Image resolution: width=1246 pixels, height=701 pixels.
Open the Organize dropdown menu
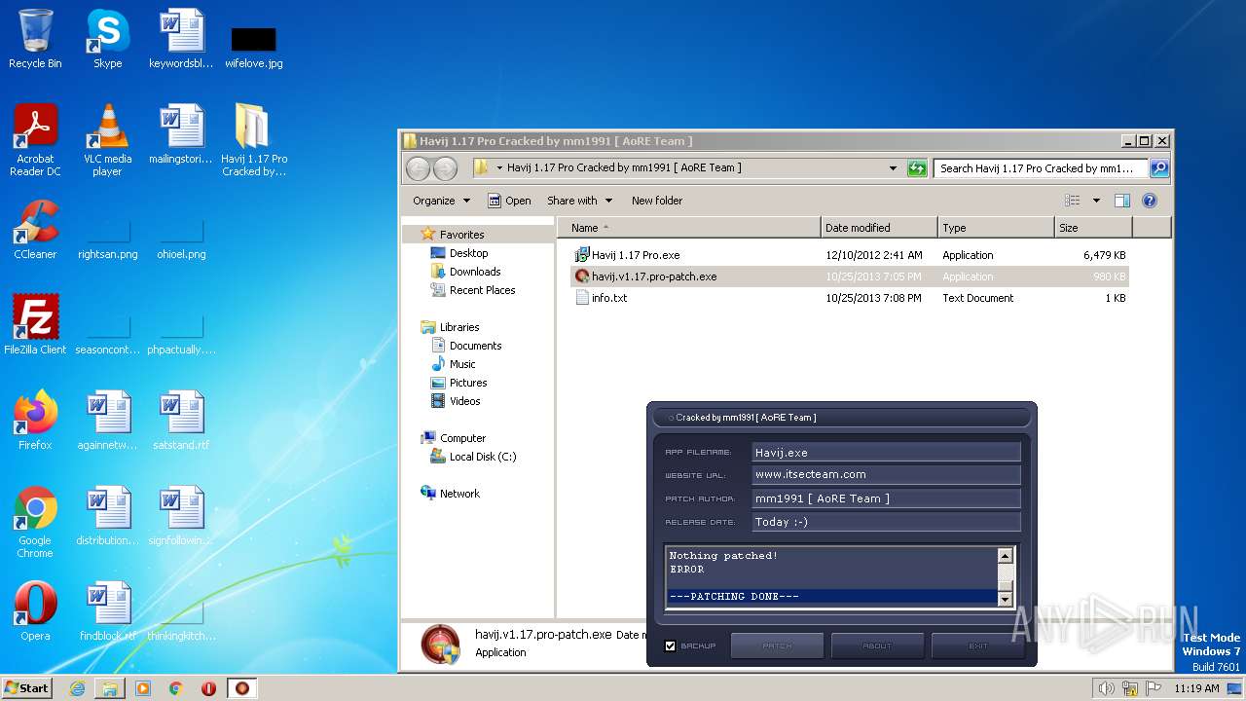point(441,201)
